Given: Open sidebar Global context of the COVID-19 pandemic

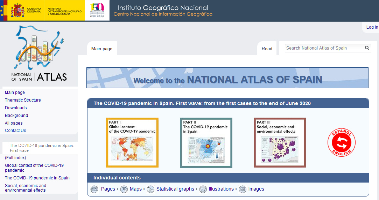Looking at the screenshot, I should (x=34, y=168).
